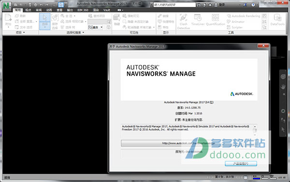Viewport: 290px width, 182px height.
Task: Click the product information button in About dialog
Action: (241, 163)
